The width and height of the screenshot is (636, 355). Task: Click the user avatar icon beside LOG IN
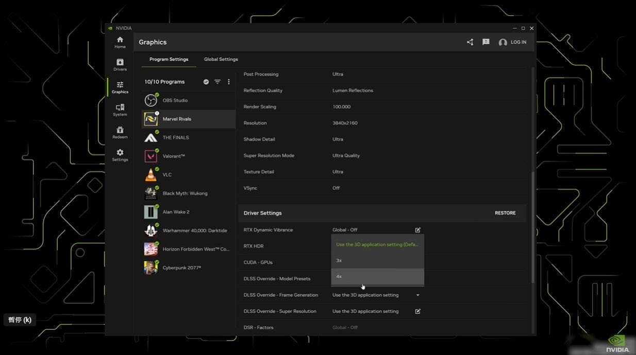503,43
